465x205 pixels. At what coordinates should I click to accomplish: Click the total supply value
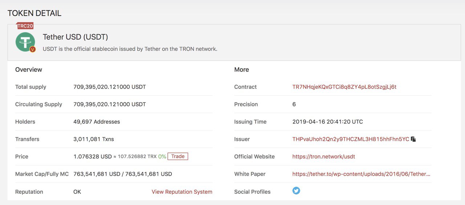110,87
